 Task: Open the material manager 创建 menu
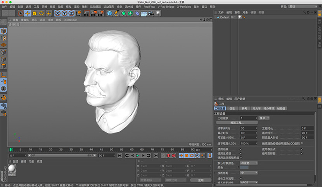tap(16, 161)
